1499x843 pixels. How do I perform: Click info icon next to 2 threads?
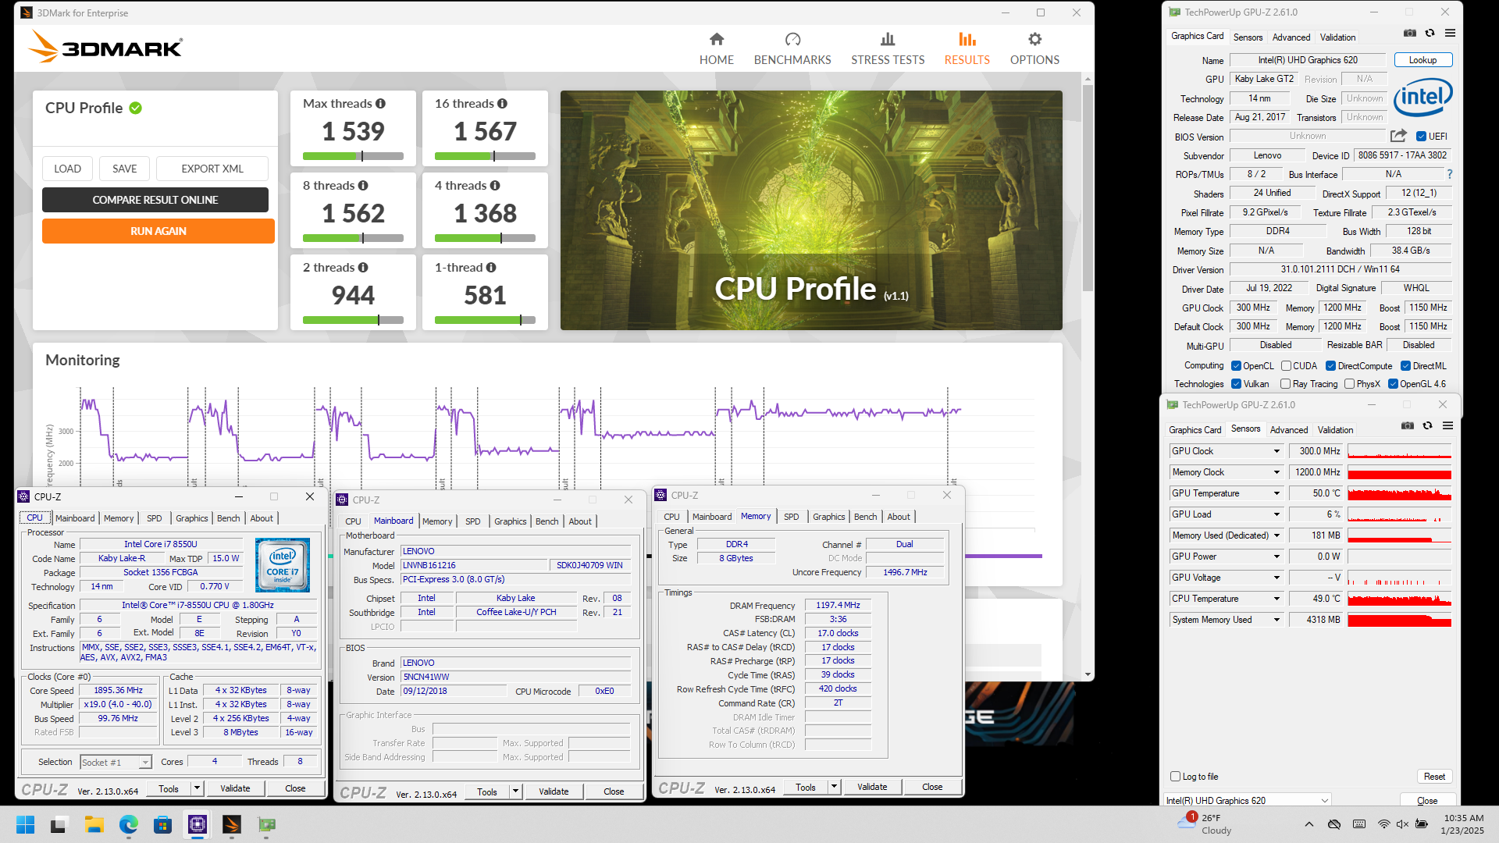(x=363, y=268)
